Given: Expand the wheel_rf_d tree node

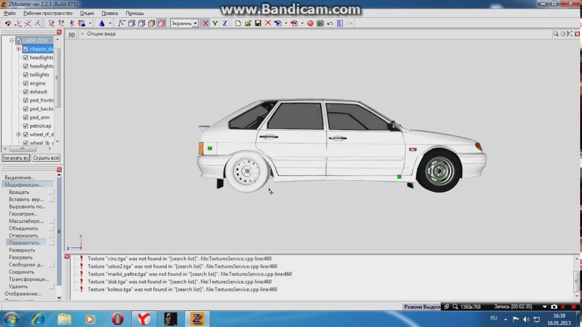Looking at the screenshot, I should click(x=19, y=134).
